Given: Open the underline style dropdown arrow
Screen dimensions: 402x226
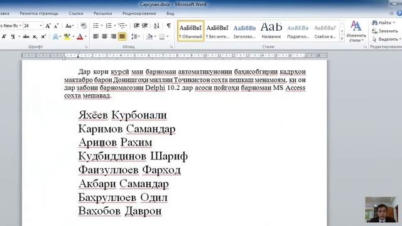Looking at the screenshot, I should [x=19, y=36].
